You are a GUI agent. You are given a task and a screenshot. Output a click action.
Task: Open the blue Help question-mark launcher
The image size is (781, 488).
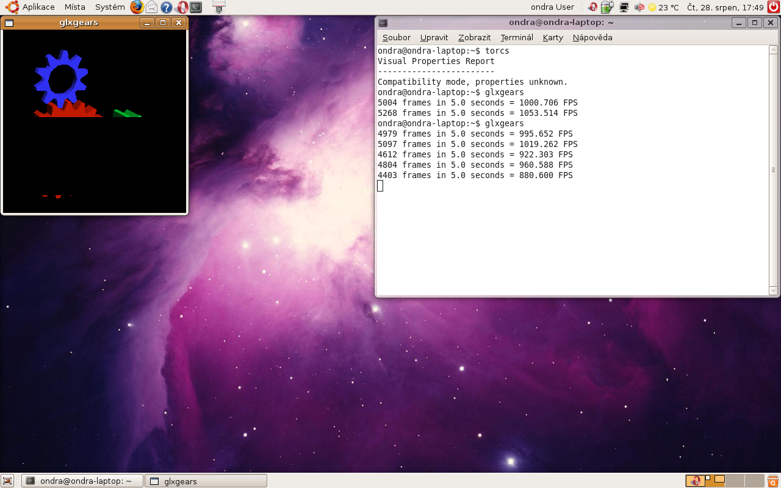[x=166, y=7]
